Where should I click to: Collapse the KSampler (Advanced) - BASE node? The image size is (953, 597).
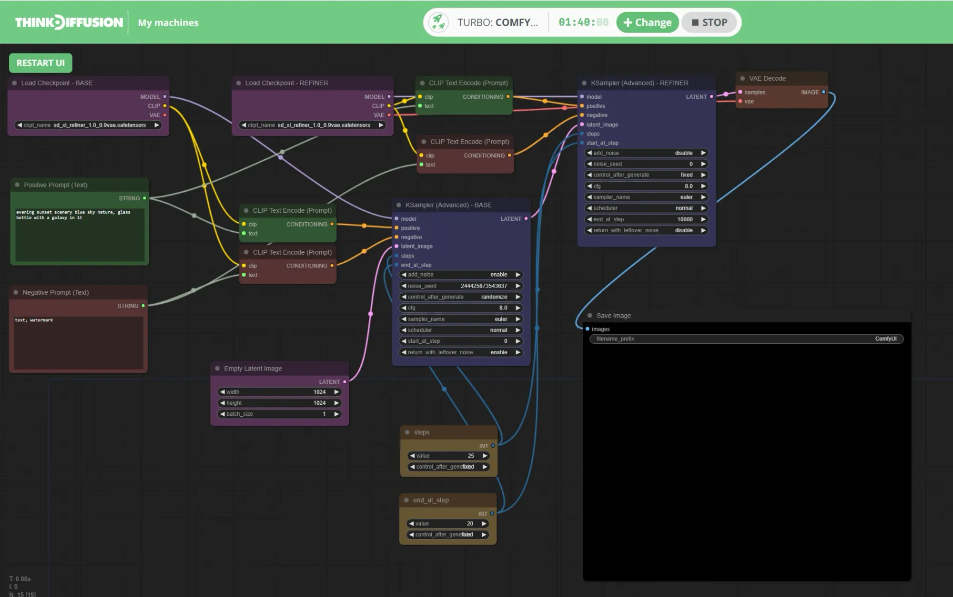coord(398,205)
